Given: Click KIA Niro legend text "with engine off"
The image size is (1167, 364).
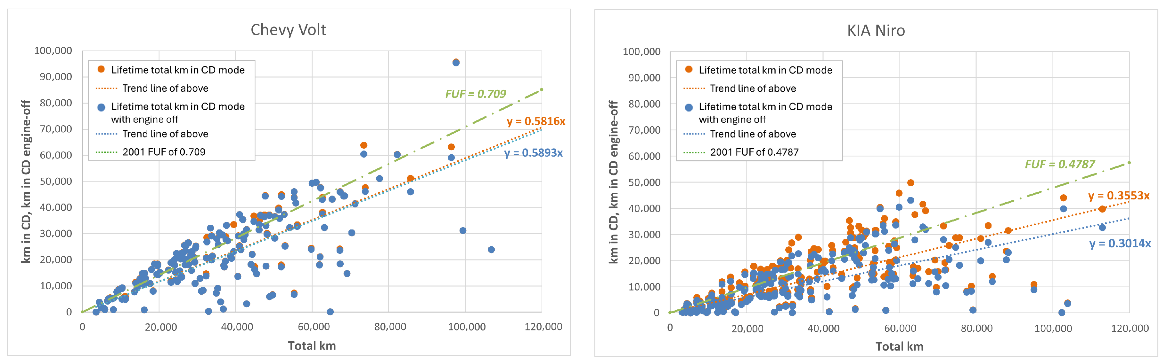Looking at the screenshot, I should click(732, 120).
